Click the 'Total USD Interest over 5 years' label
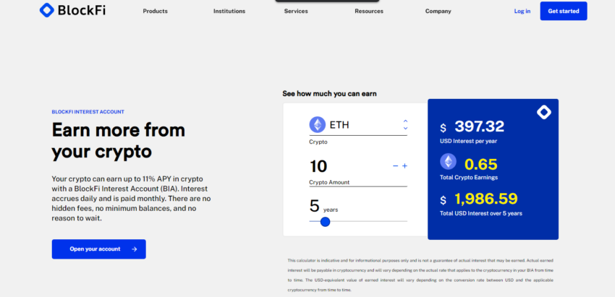This screenshot has width=615, height=297. point(481,214)
